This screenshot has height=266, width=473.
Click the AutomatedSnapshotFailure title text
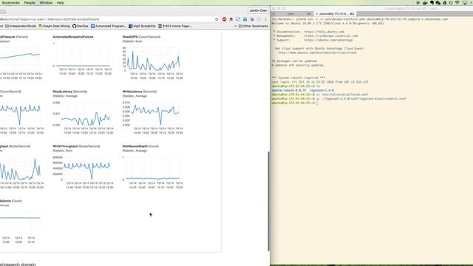pos(73,37)
